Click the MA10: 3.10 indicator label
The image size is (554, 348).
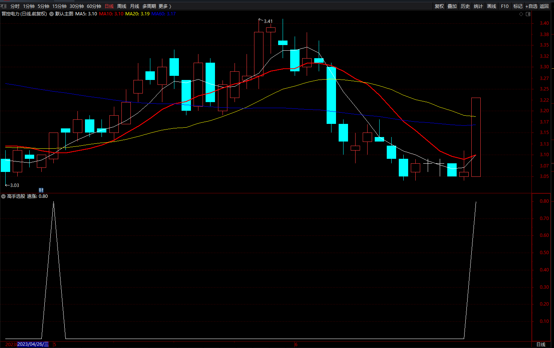(111, 14)
